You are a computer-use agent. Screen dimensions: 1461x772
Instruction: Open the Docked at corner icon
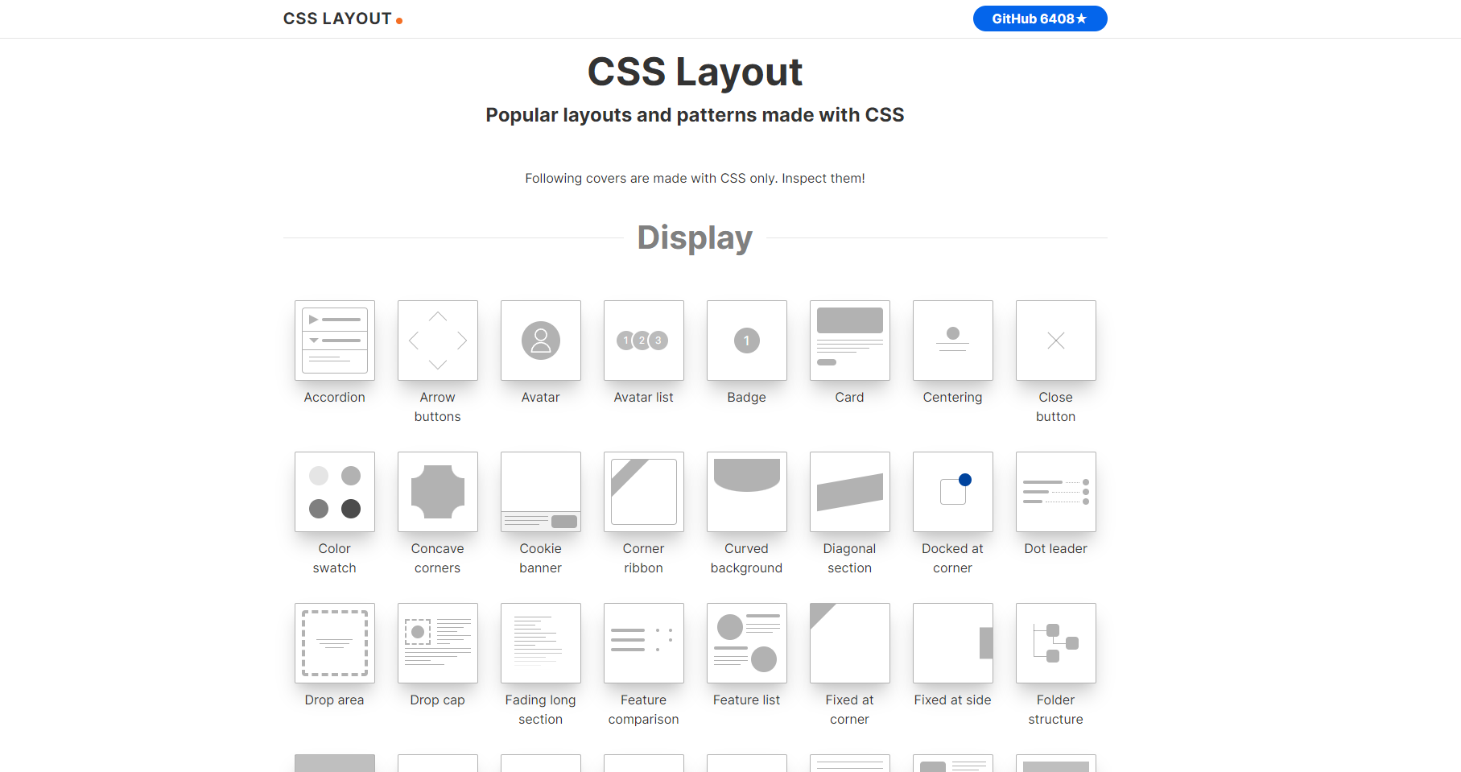(952, 492)
